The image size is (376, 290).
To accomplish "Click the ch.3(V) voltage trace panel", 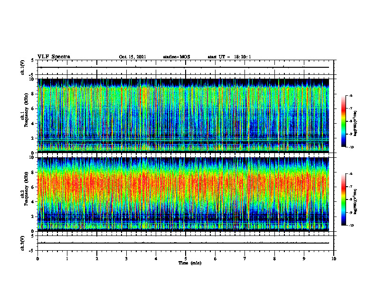I will click(186, 243).
